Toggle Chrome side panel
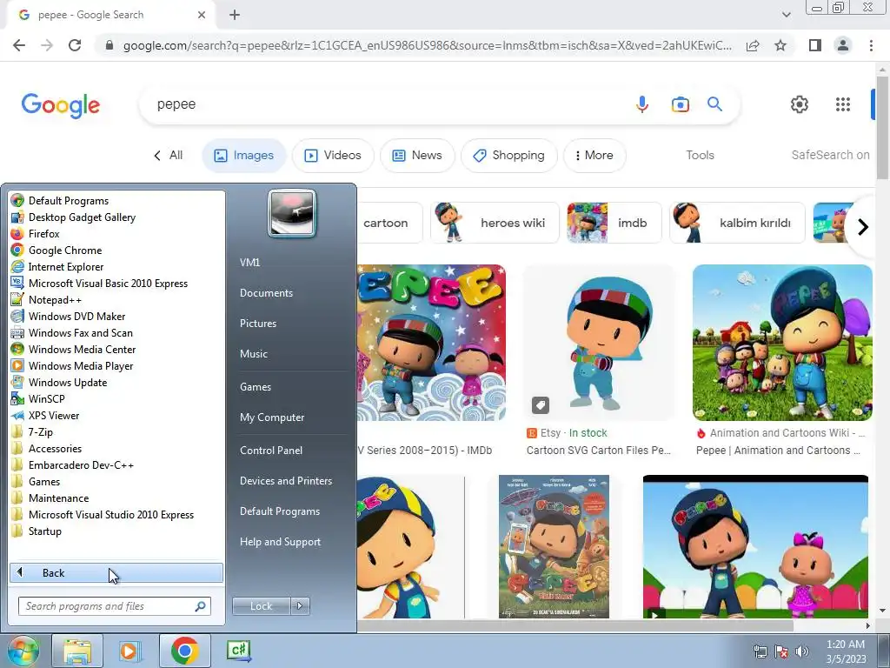 click(815, 45)
